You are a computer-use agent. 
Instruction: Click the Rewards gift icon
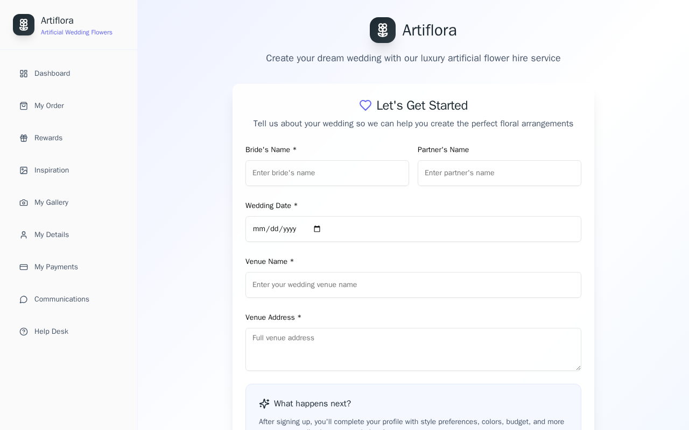(24, 138)
